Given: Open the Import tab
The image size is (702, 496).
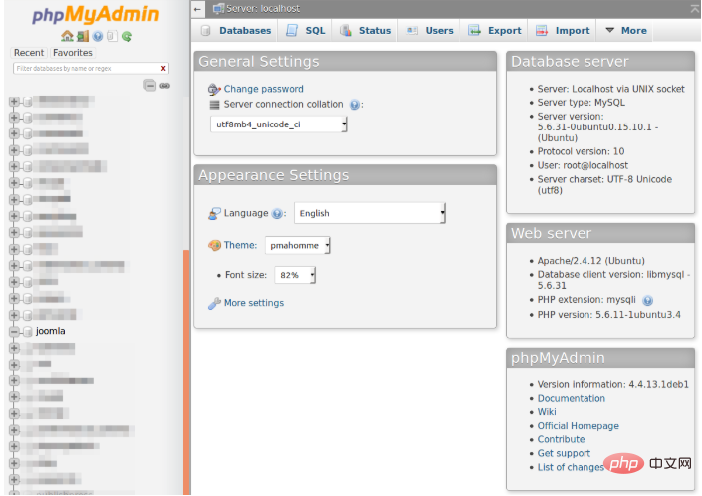Looking at the screenshot, I should tap(563, 31).
